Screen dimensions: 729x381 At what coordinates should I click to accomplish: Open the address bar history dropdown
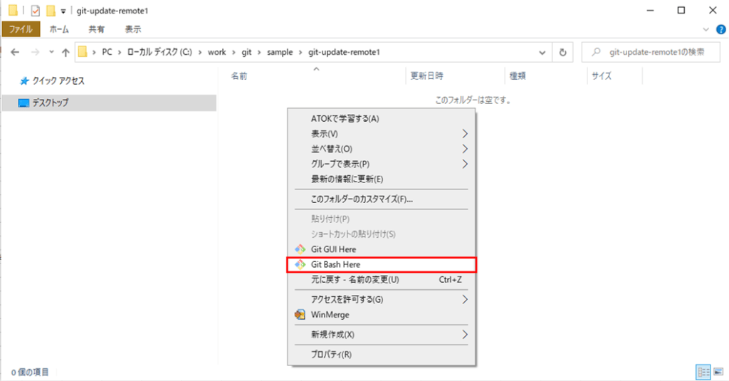542,52
